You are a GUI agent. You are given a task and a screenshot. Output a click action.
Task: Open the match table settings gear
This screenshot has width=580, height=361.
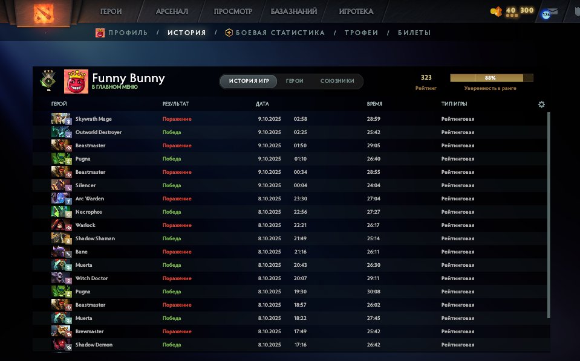click(x=541, y=104)
